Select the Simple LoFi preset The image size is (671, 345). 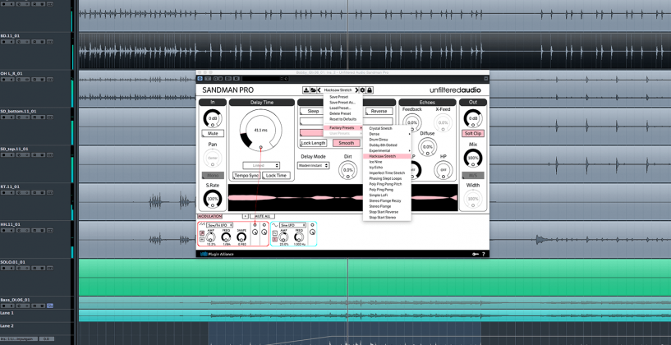tap(387, 195)
